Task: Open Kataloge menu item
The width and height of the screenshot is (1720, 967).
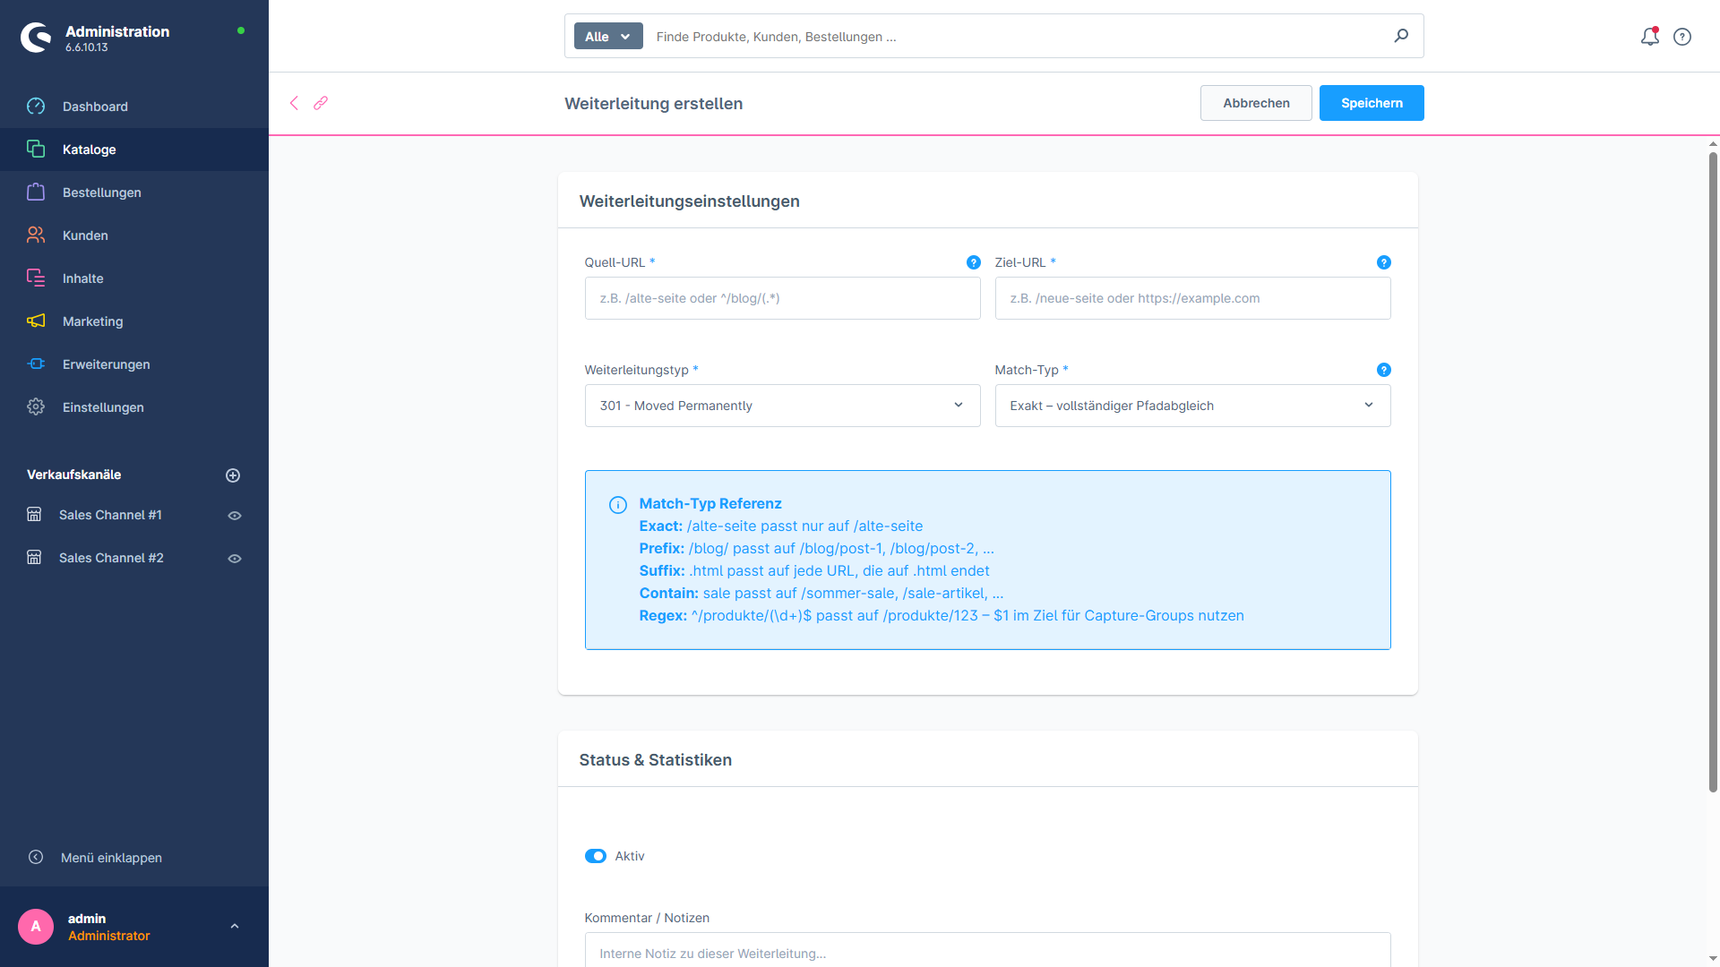Action: 134,150
